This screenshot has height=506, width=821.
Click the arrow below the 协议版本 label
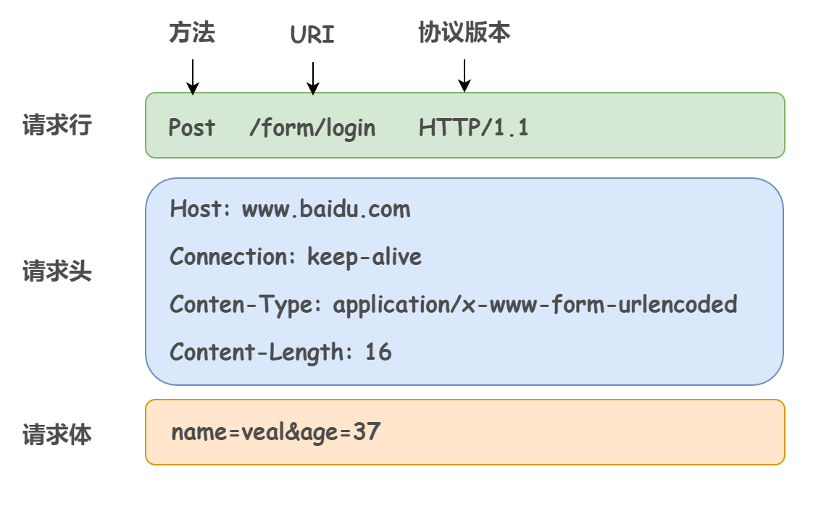pos(464,75)
